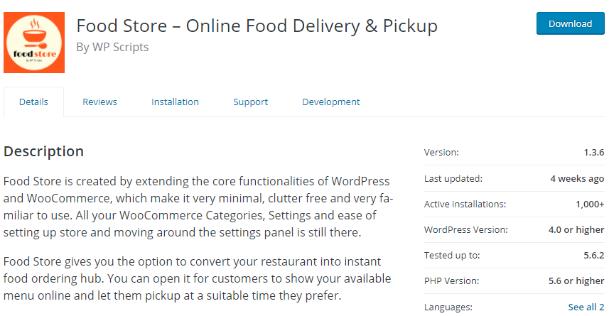View the Development tab
The width and height of the screenshot is (609, 316).
pos(330,102)
